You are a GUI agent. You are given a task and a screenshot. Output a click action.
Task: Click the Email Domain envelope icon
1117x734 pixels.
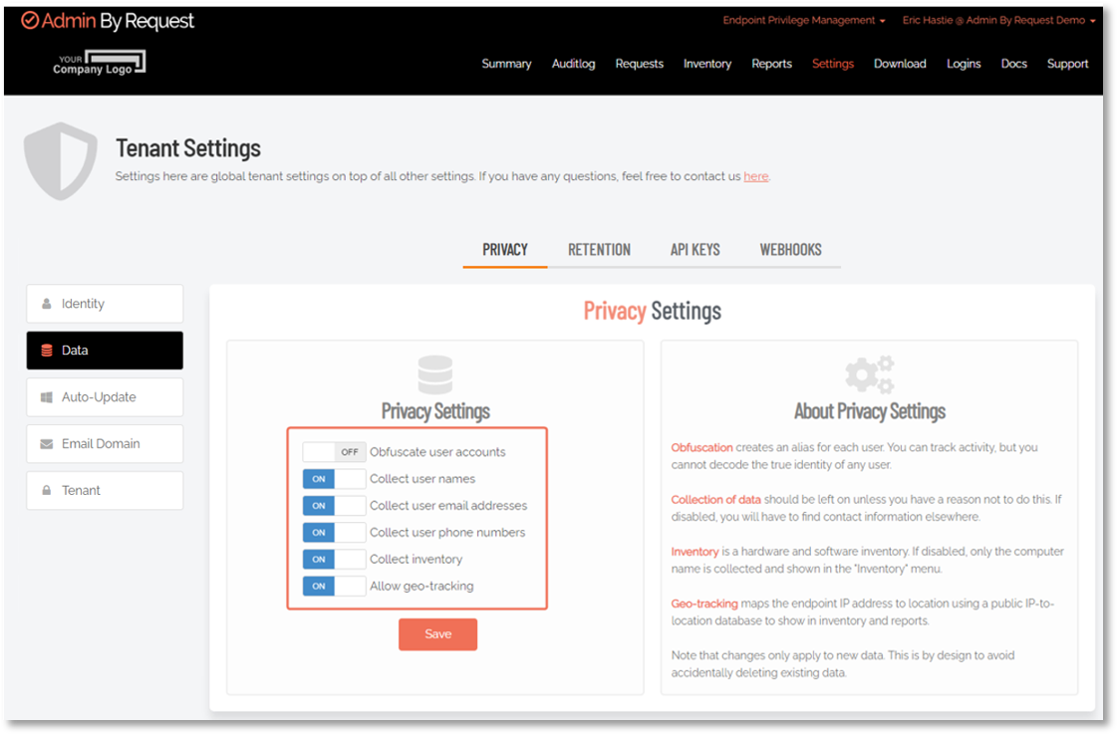click(x=47, y=444)
